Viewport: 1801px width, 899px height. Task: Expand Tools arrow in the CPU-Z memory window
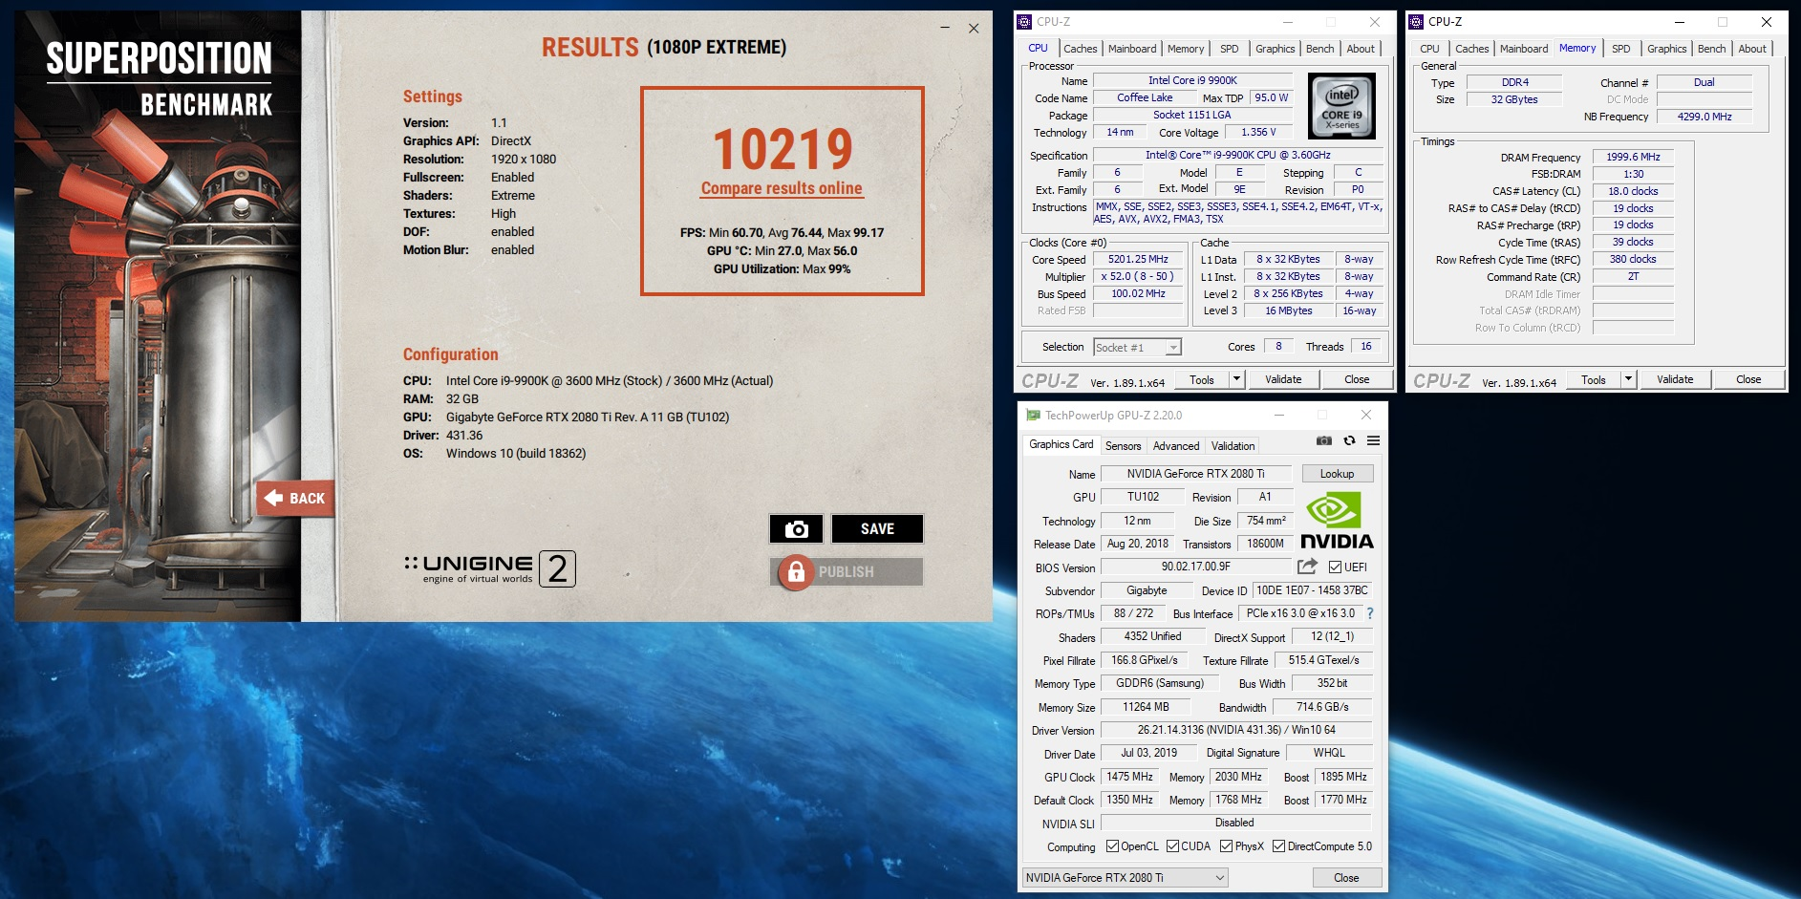[1628, 379]
